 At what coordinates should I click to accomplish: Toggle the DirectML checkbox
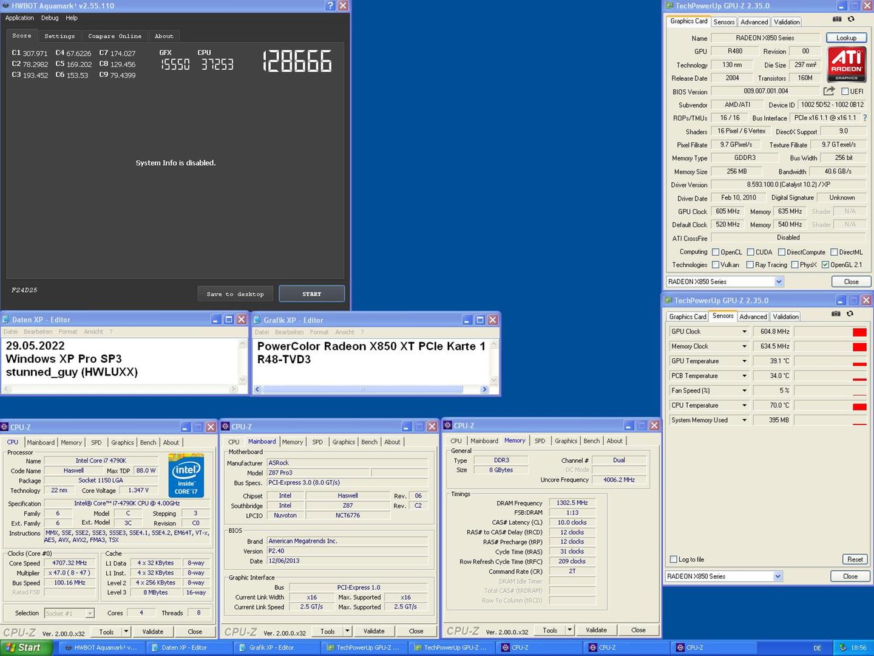834,252
